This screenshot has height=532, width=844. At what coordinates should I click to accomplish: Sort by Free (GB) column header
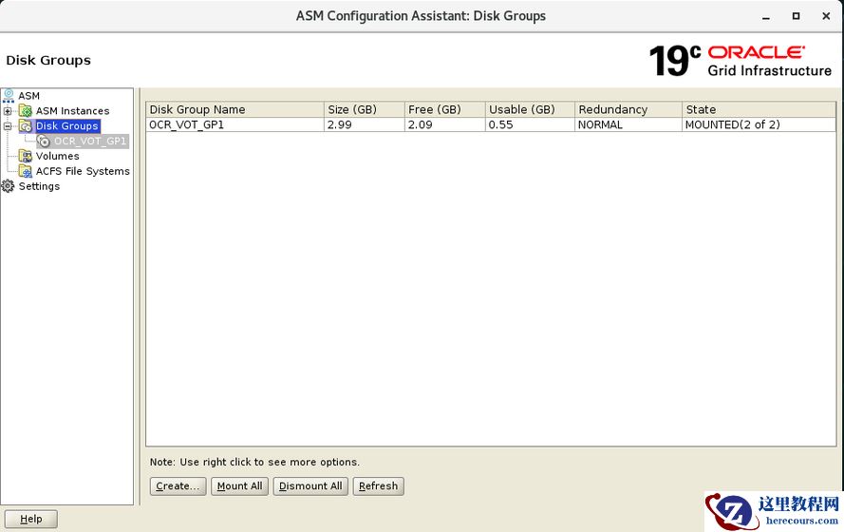coord(445,109)
